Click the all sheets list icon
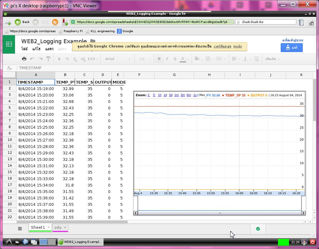This screenshot has height=249, width=319. (x=20, y=228)
